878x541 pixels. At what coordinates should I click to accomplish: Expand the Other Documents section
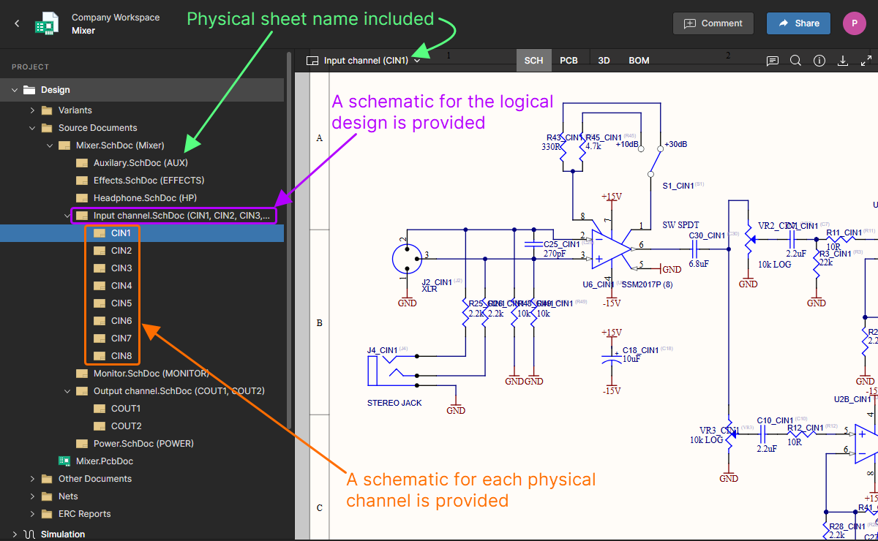32,478
